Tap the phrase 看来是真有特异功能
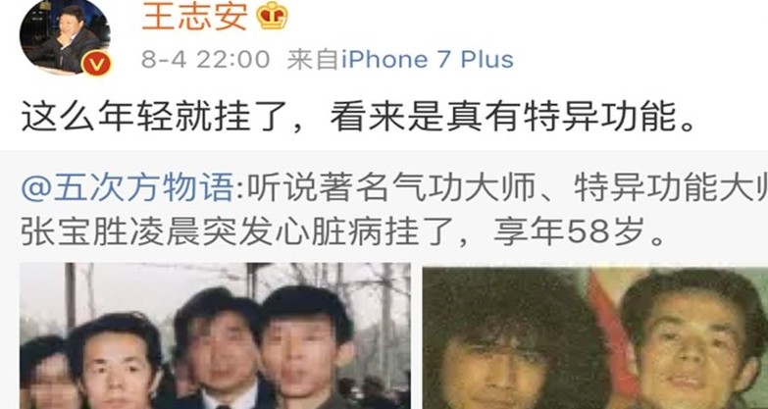The width and height of the screenshot is (768, 409). coord(503,120)
